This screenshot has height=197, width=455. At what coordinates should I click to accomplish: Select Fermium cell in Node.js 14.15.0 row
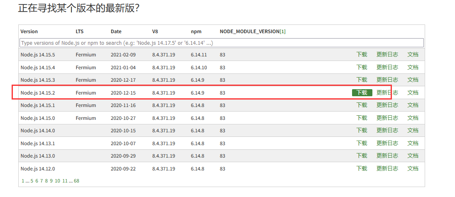[86, 118]
